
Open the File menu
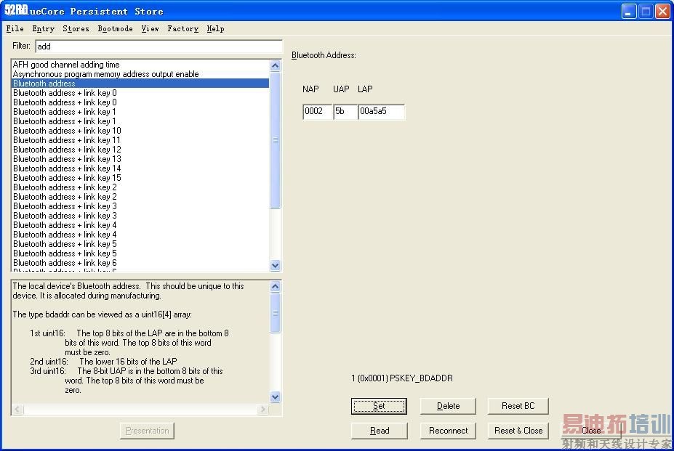coord(15,29)
